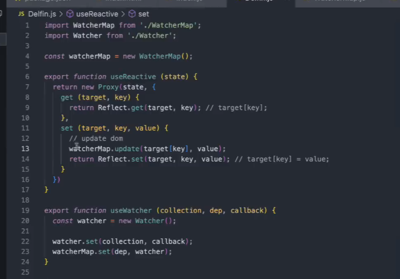400x279 pixels.
Task: Click 'Proxy' on line 7
Action: pos(108,87)
